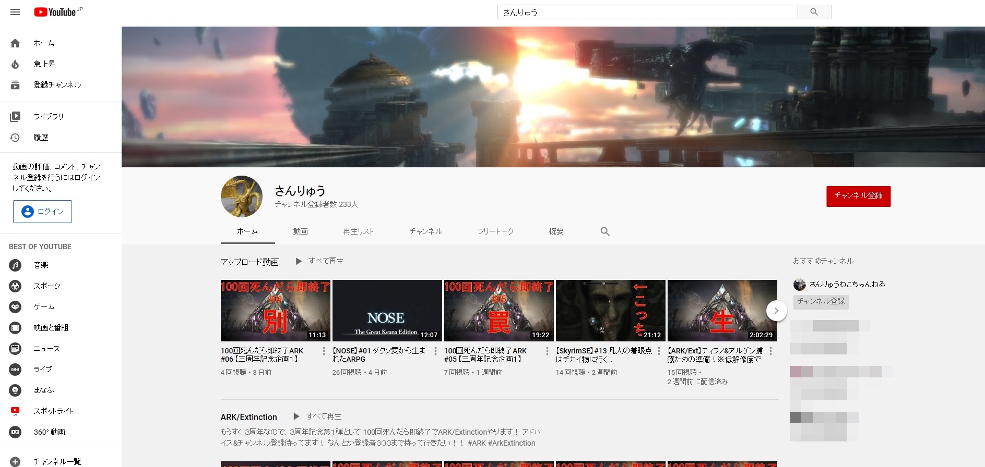Open ライブラリ in the sidebar

61,117
